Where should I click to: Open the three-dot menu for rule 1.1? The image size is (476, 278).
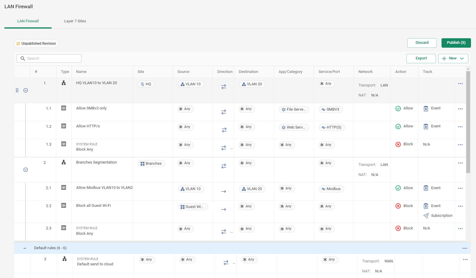pos(460,109)
